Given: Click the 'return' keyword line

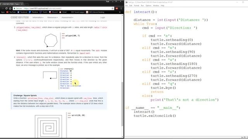Looking at the screenshot, I should pyautogui.click(x=157, y=92).
